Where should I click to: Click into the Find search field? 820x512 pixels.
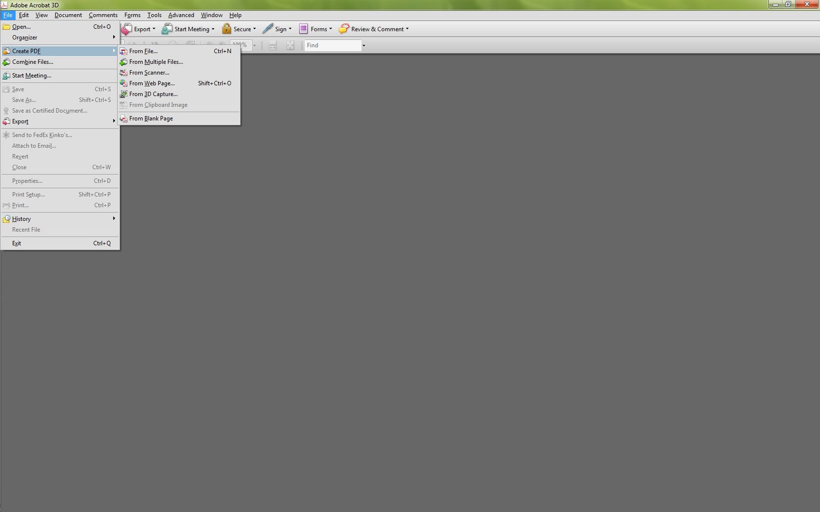tap(333, 45)
